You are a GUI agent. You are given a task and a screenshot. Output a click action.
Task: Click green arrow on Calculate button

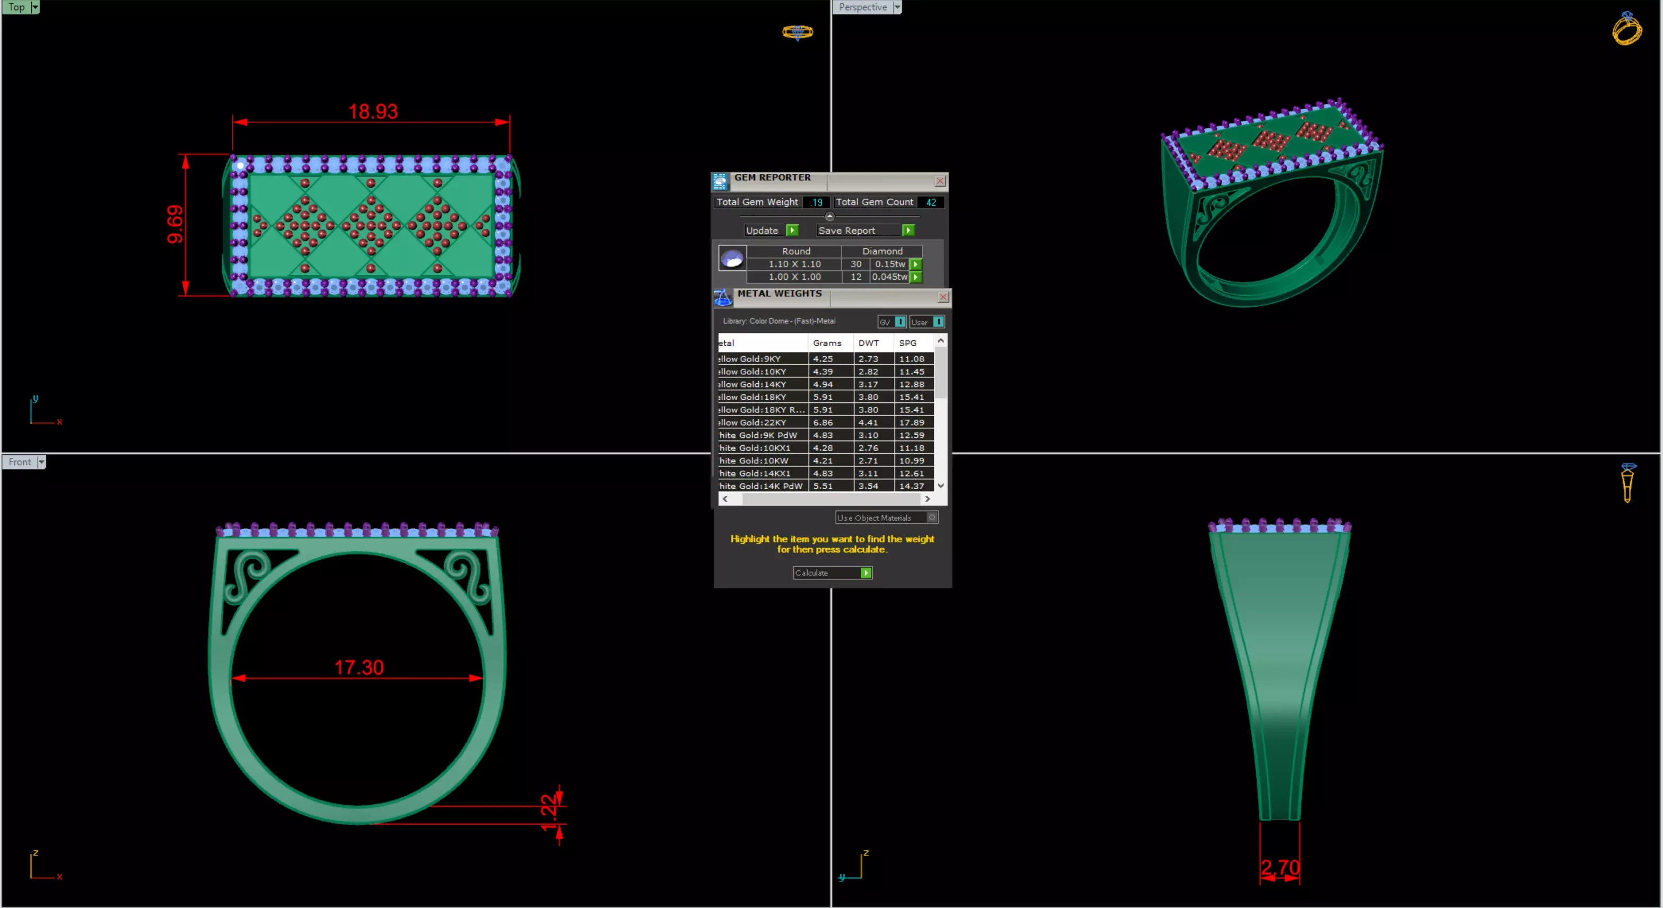point(866,572)
